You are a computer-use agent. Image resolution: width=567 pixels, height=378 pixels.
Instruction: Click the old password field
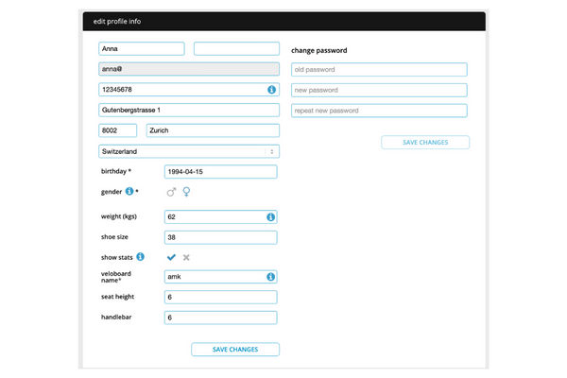click(x=379, y=69)
